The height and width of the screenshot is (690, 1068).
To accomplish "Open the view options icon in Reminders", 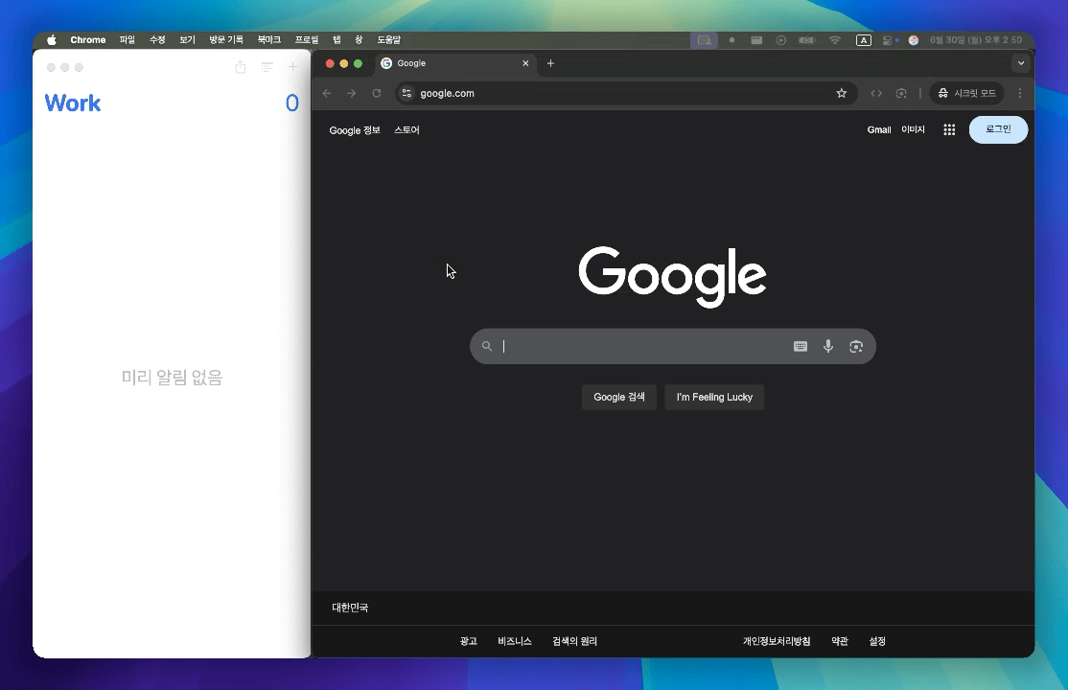I will 267,67.
